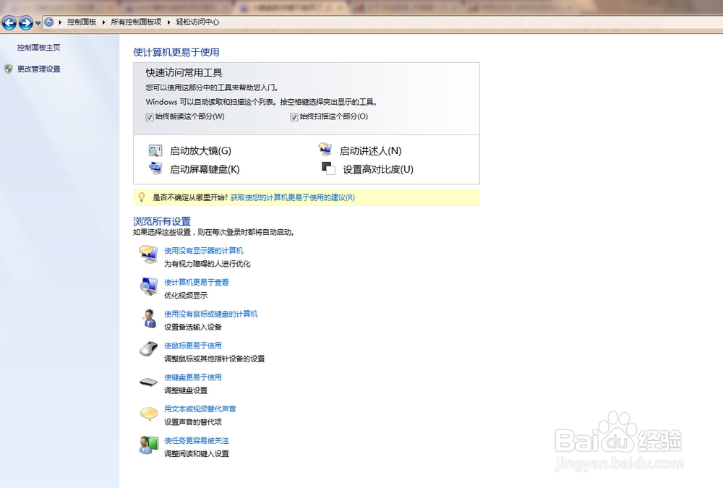Screen dimensions: 723x488
Task: Launch Magnifier via its magnifying glass icon
Action: 155,150
